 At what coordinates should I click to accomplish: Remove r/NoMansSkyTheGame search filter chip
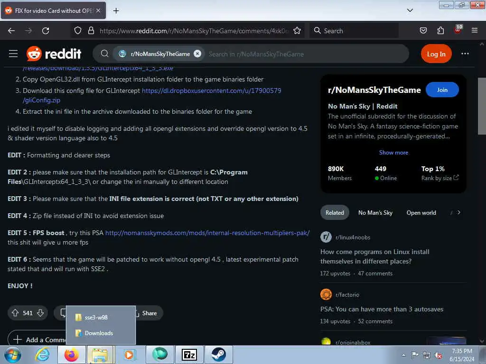click(197, 54)
